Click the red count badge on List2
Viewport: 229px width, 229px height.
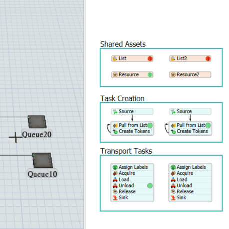208,59
